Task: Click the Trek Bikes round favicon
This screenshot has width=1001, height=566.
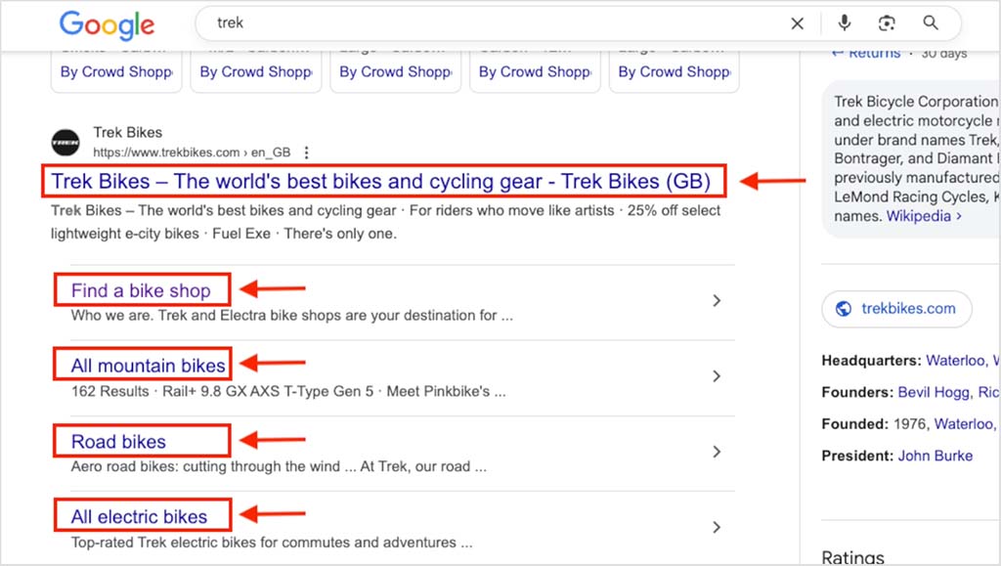Action: (65, 143)
